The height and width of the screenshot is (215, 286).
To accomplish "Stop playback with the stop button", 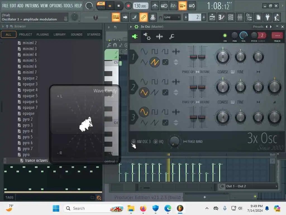I will [118, 6].
